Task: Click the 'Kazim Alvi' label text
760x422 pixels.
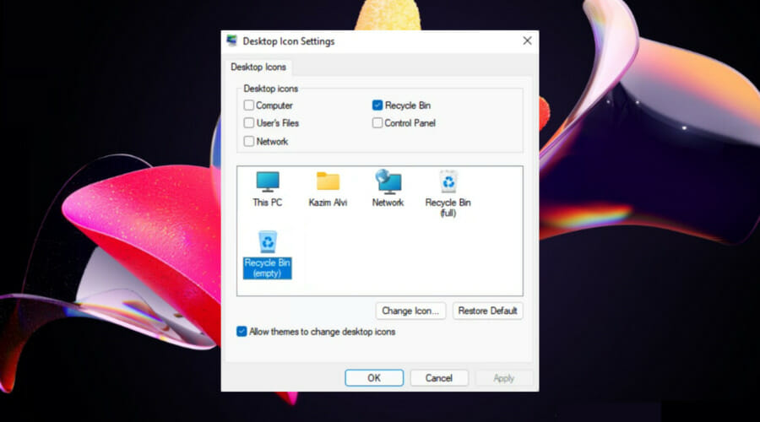Action: (328, 203)
